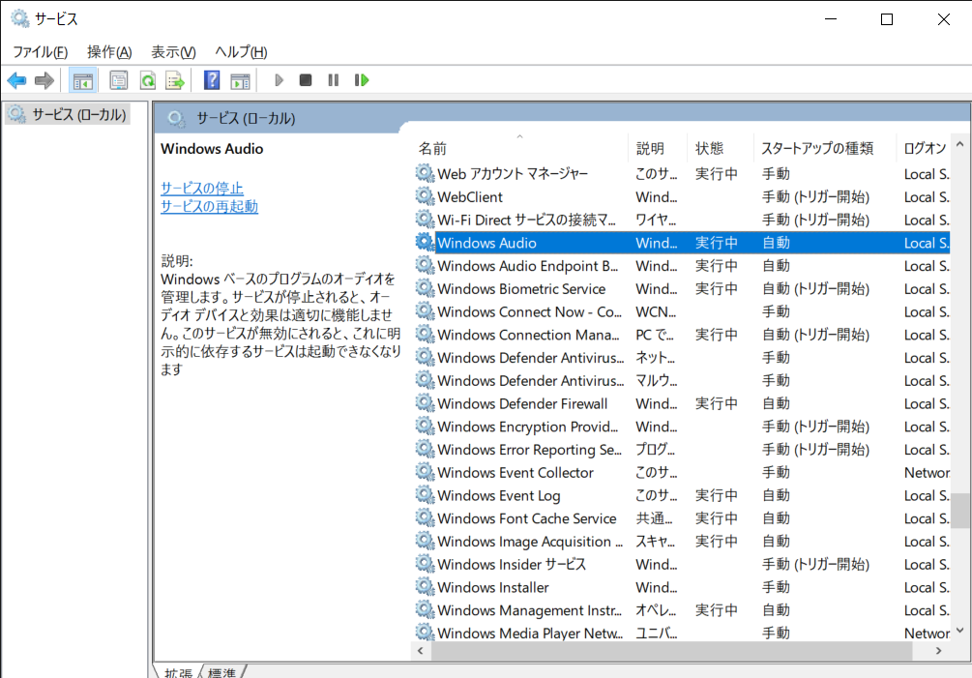Click the gear icon beside Windows Installer
This screenshot has height=678, width=972.
pos(425,586)
